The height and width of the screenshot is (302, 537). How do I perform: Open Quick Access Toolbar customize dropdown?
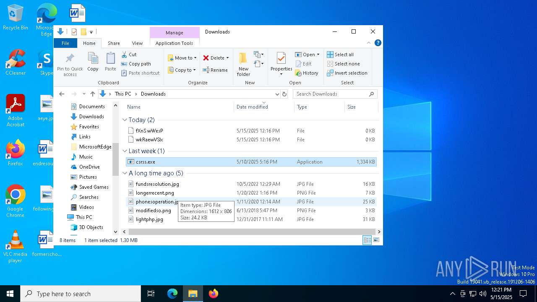tap(91, 32)
